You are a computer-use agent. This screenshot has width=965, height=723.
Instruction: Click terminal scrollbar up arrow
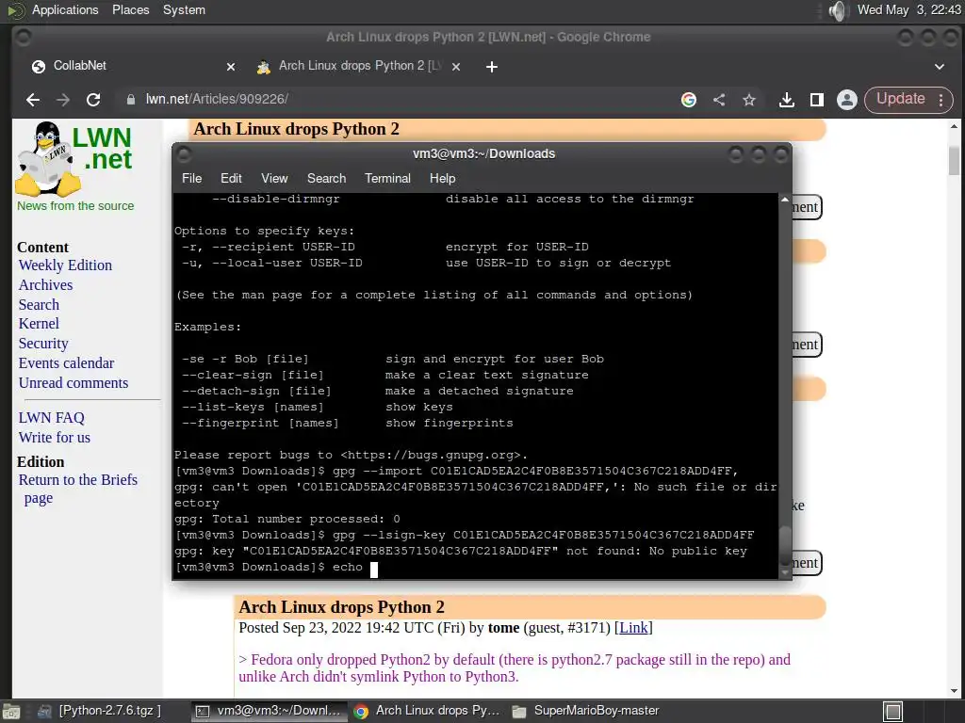[785, 200]
